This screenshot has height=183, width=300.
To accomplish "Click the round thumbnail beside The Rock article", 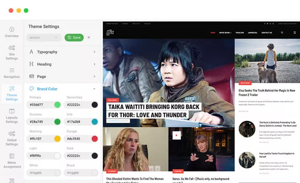I will 247,129.
